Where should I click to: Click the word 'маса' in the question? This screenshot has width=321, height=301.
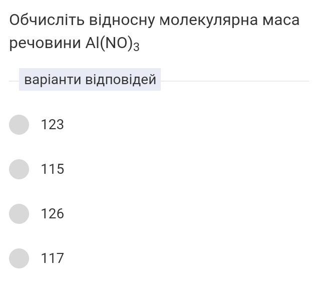(x=281, y=21)
